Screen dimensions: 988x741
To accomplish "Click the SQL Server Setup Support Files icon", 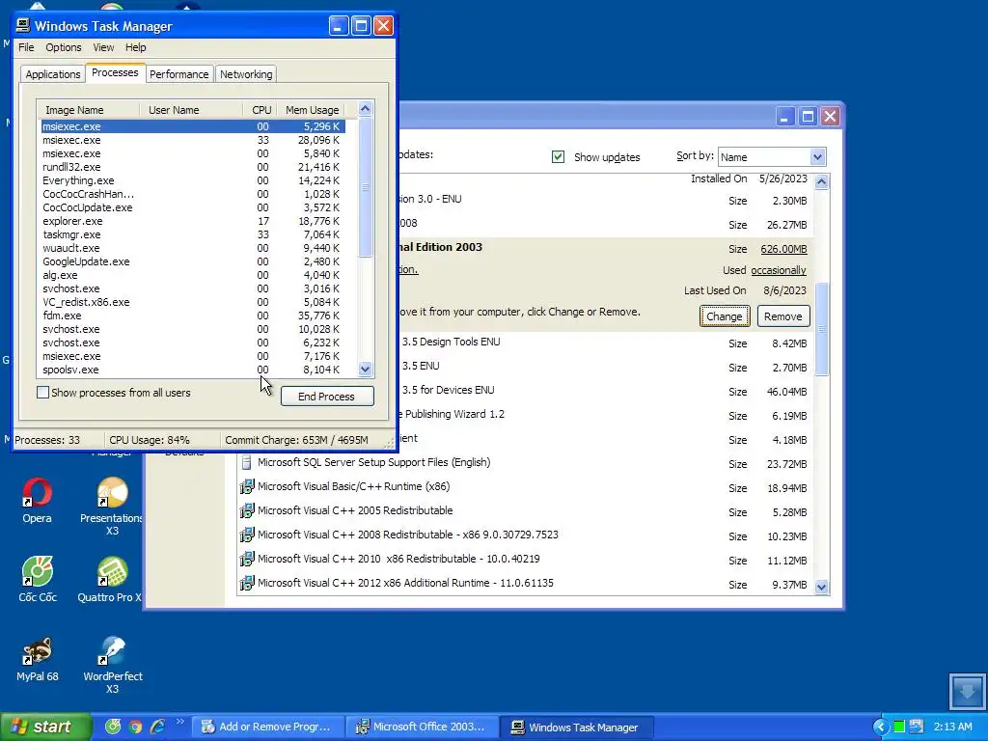I will pyautogui.click(x=246, y=462).
